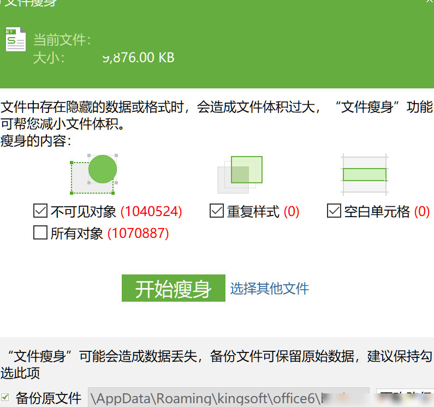Screen dimensions: 434x407
Task: Click the ET spreadsheet file icon
Action: tap(16, 39)
